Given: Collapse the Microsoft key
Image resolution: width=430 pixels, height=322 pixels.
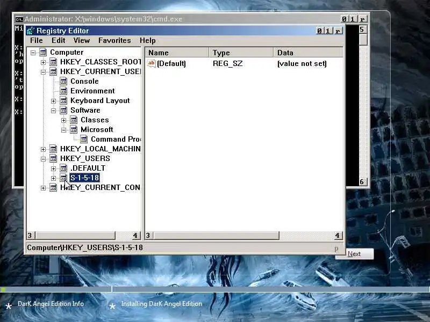Looking at the screenshot, I should (x=63, y=130).
